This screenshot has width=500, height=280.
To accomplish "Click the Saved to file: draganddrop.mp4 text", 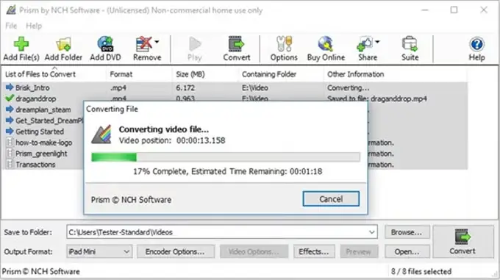I will click(x=377, y=98).
